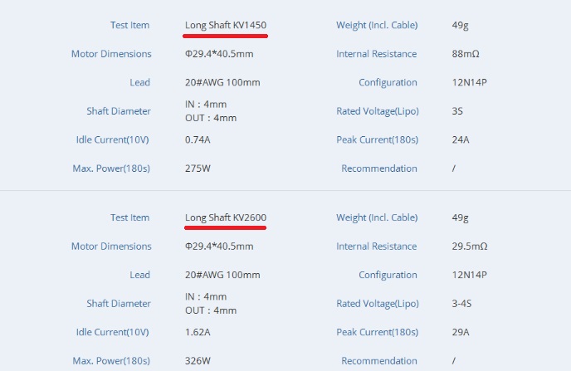
Task: Click the second Rated Voltage(Lipo) label
Action: click(x=378, y=304)
